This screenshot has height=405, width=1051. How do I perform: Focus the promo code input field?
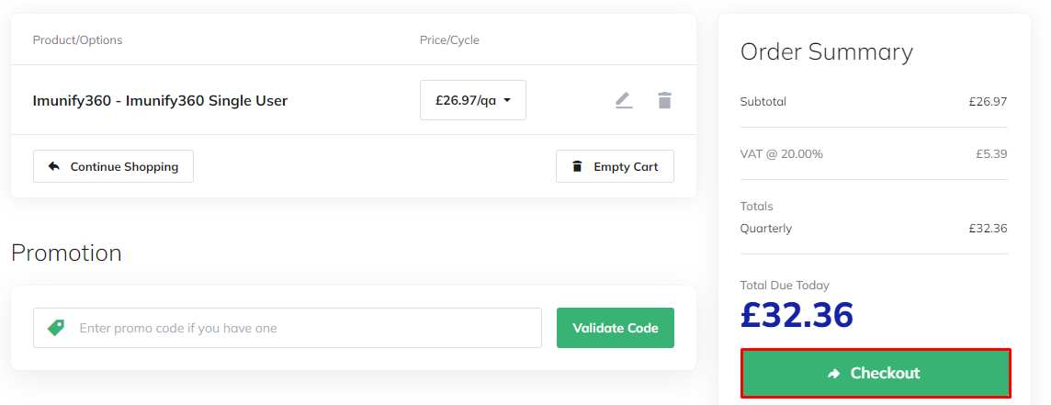(x=303, y=328)
